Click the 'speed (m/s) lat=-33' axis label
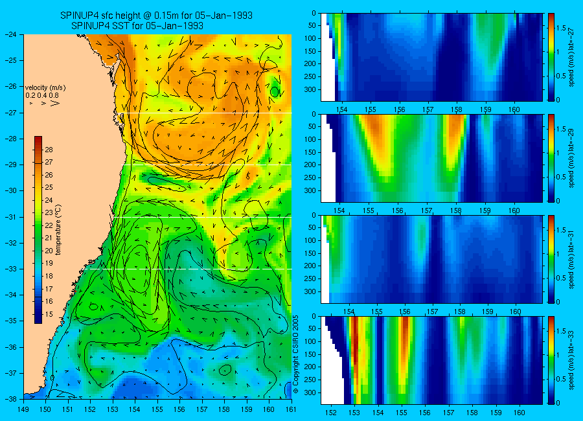Viewport: 583px width, 421px height. (572, 360)
